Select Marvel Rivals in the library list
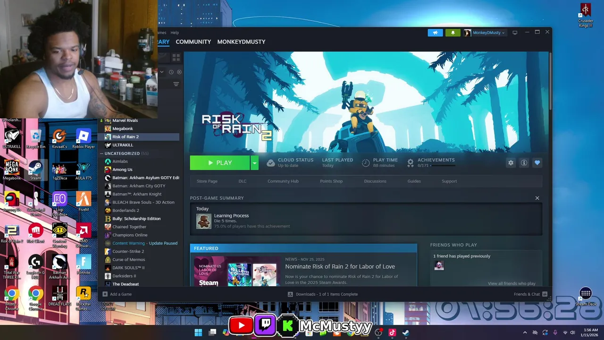 click(x=125, y=120)
